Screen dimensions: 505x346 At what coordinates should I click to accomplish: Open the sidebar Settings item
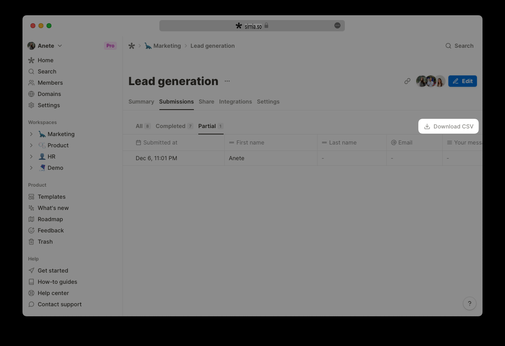(44, 105)
